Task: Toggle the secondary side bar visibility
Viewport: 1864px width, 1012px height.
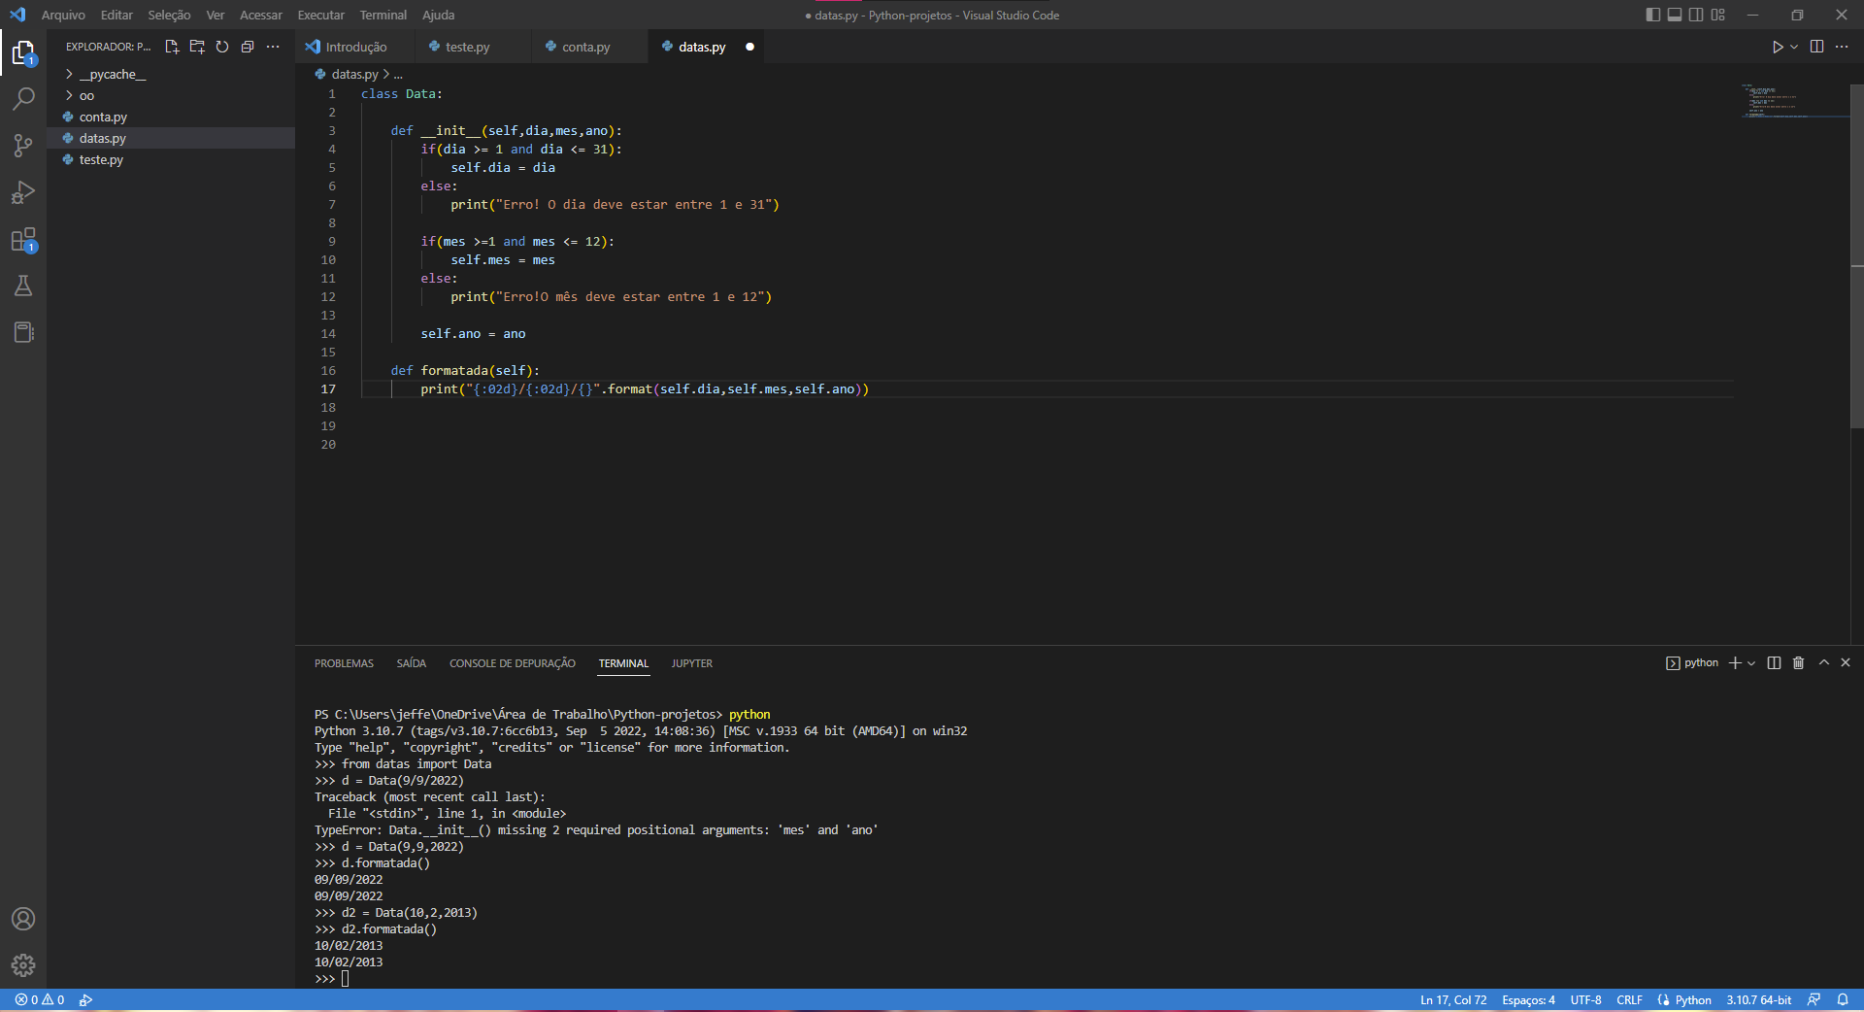Action: [x=1696, y=15]
